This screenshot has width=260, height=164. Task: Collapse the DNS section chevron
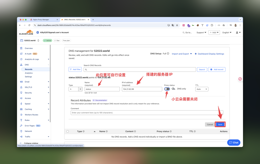48,65
